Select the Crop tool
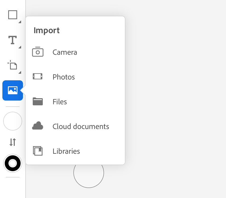This screenshot has width=226, height=198. pos(12,65)
